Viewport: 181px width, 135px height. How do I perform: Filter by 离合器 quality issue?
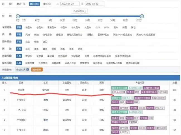51,56
